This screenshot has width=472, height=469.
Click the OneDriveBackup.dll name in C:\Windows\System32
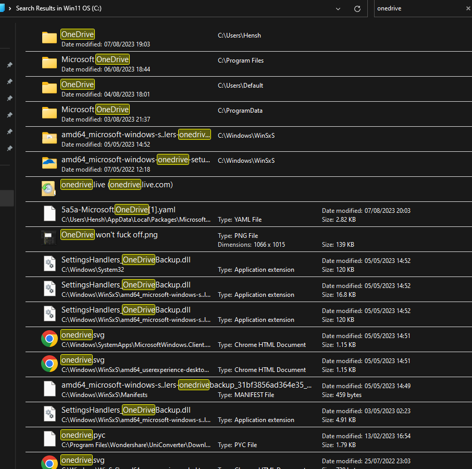click(126, 259)
